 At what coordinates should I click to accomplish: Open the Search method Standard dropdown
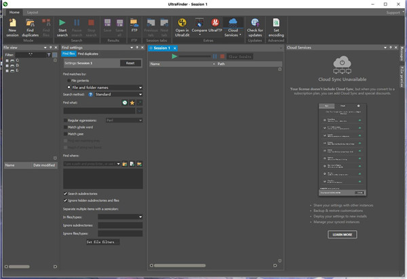click(140, 94)
